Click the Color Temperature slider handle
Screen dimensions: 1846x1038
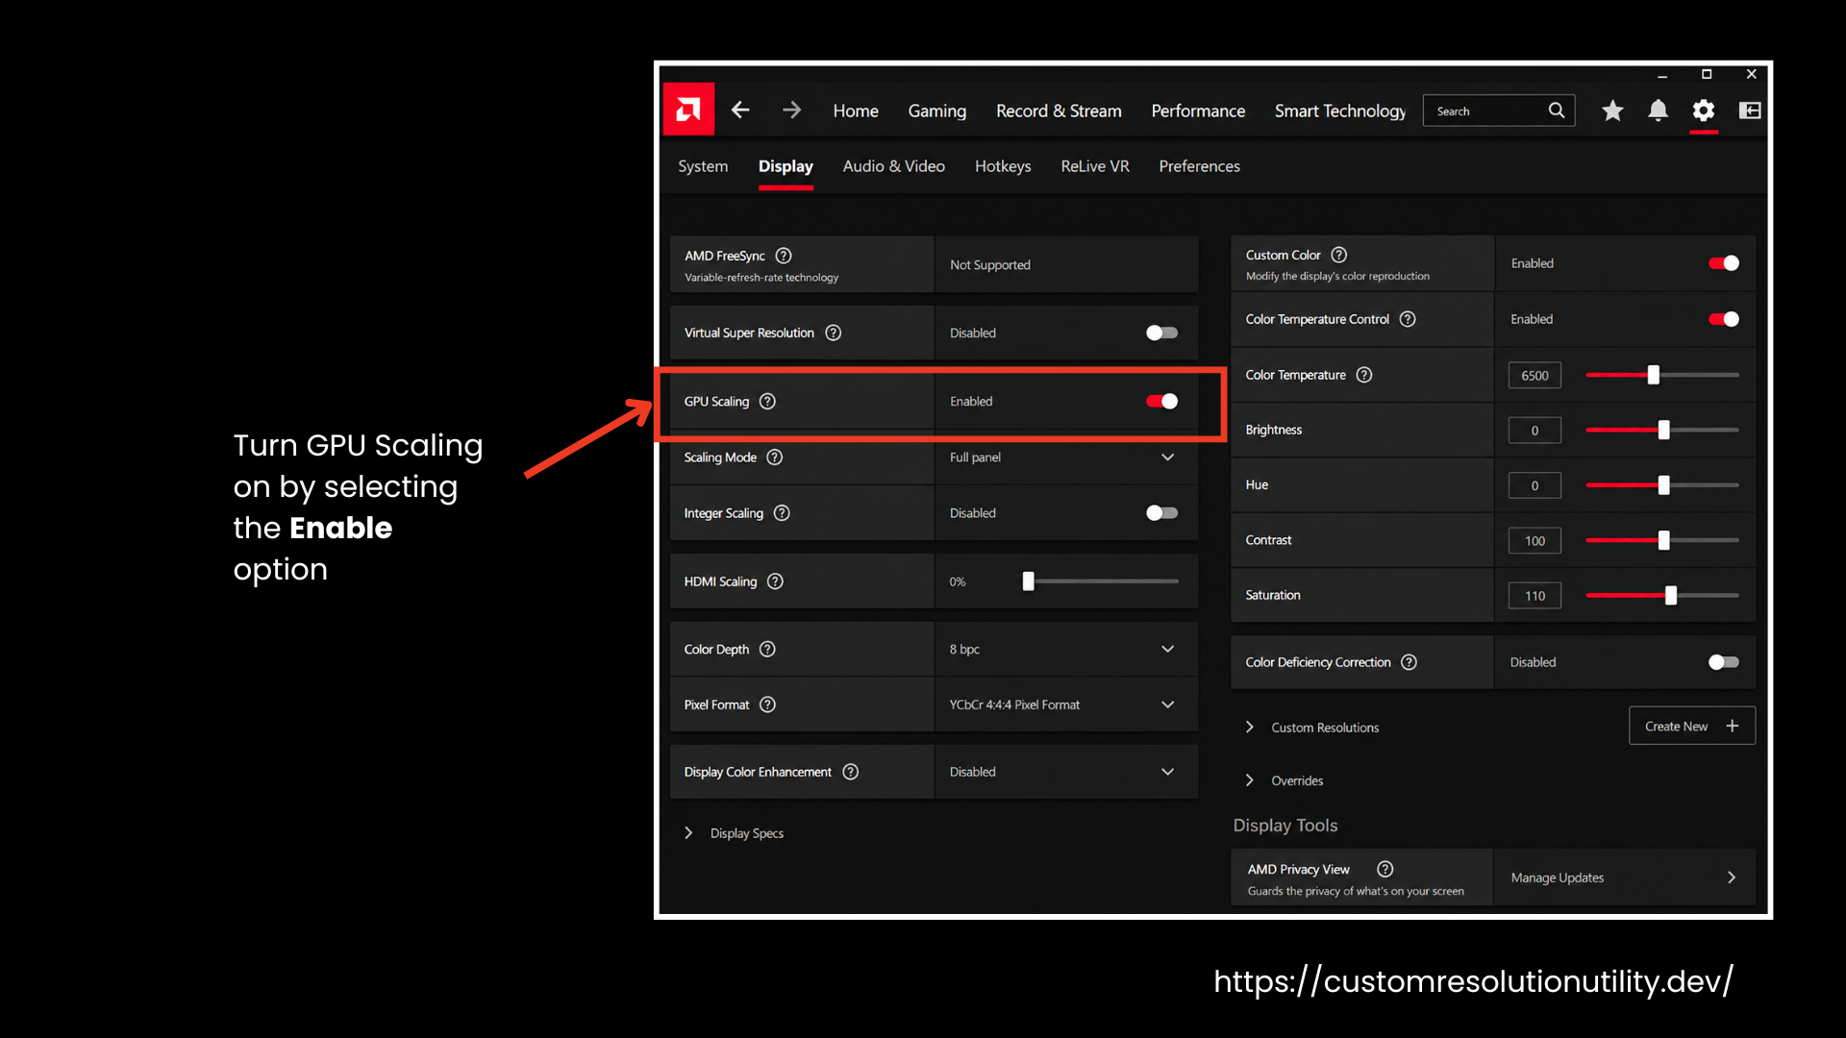point(1654,375)
